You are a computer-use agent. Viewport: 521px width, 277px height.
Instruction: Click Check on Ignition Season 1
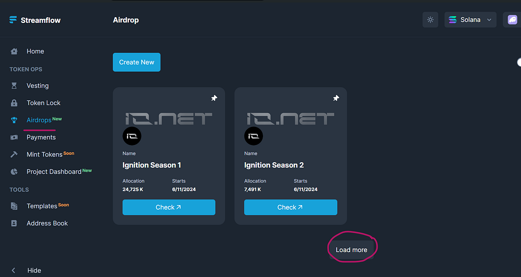169,207
